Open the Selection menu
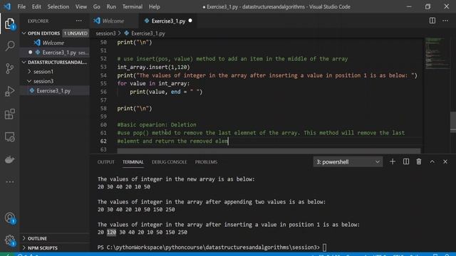This screenshot has width=456, height=256. (58, 6)
